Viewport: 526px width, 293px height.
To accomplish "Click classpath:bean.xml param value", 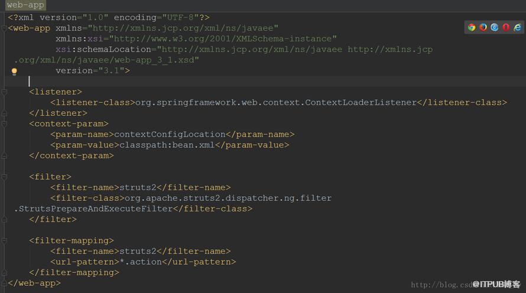I will [167, 145].
